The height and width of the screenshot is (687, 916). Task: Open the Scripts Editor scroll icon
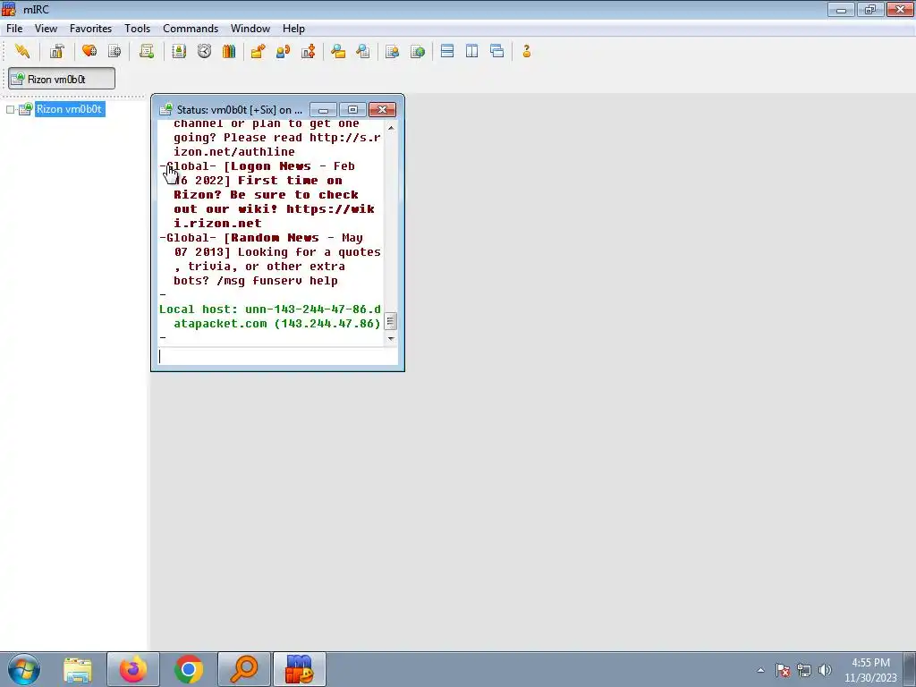pyautogui.click(x=147, y=51)
